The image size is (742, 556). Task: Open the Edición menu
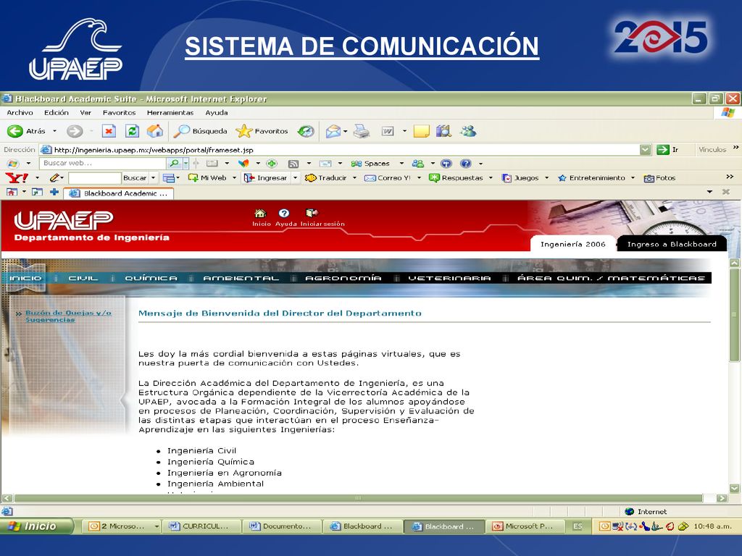[x=57, y=112]
